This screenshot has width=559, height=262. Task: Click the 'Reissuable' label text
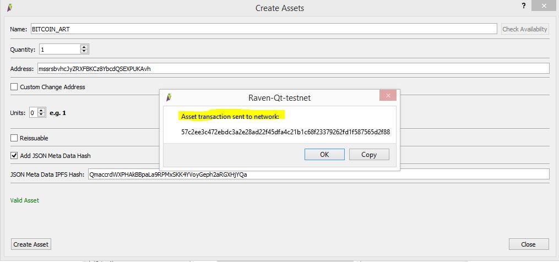[34, 138]
